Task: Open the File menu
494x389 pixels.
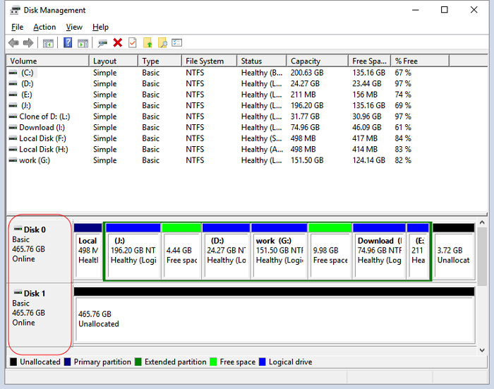Action: (x=17, y=27)
